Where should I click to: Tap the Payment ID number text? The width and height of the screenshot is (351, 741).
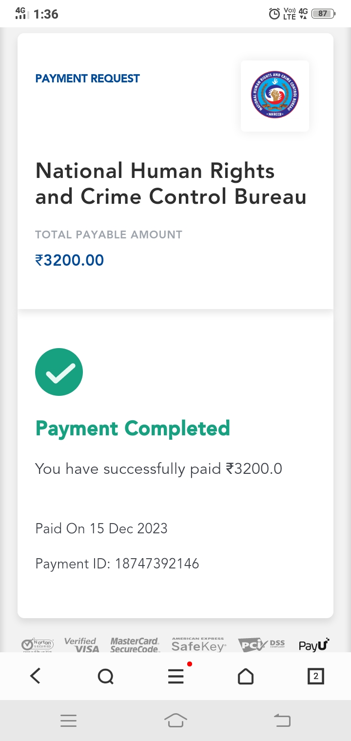click(157, 564)
